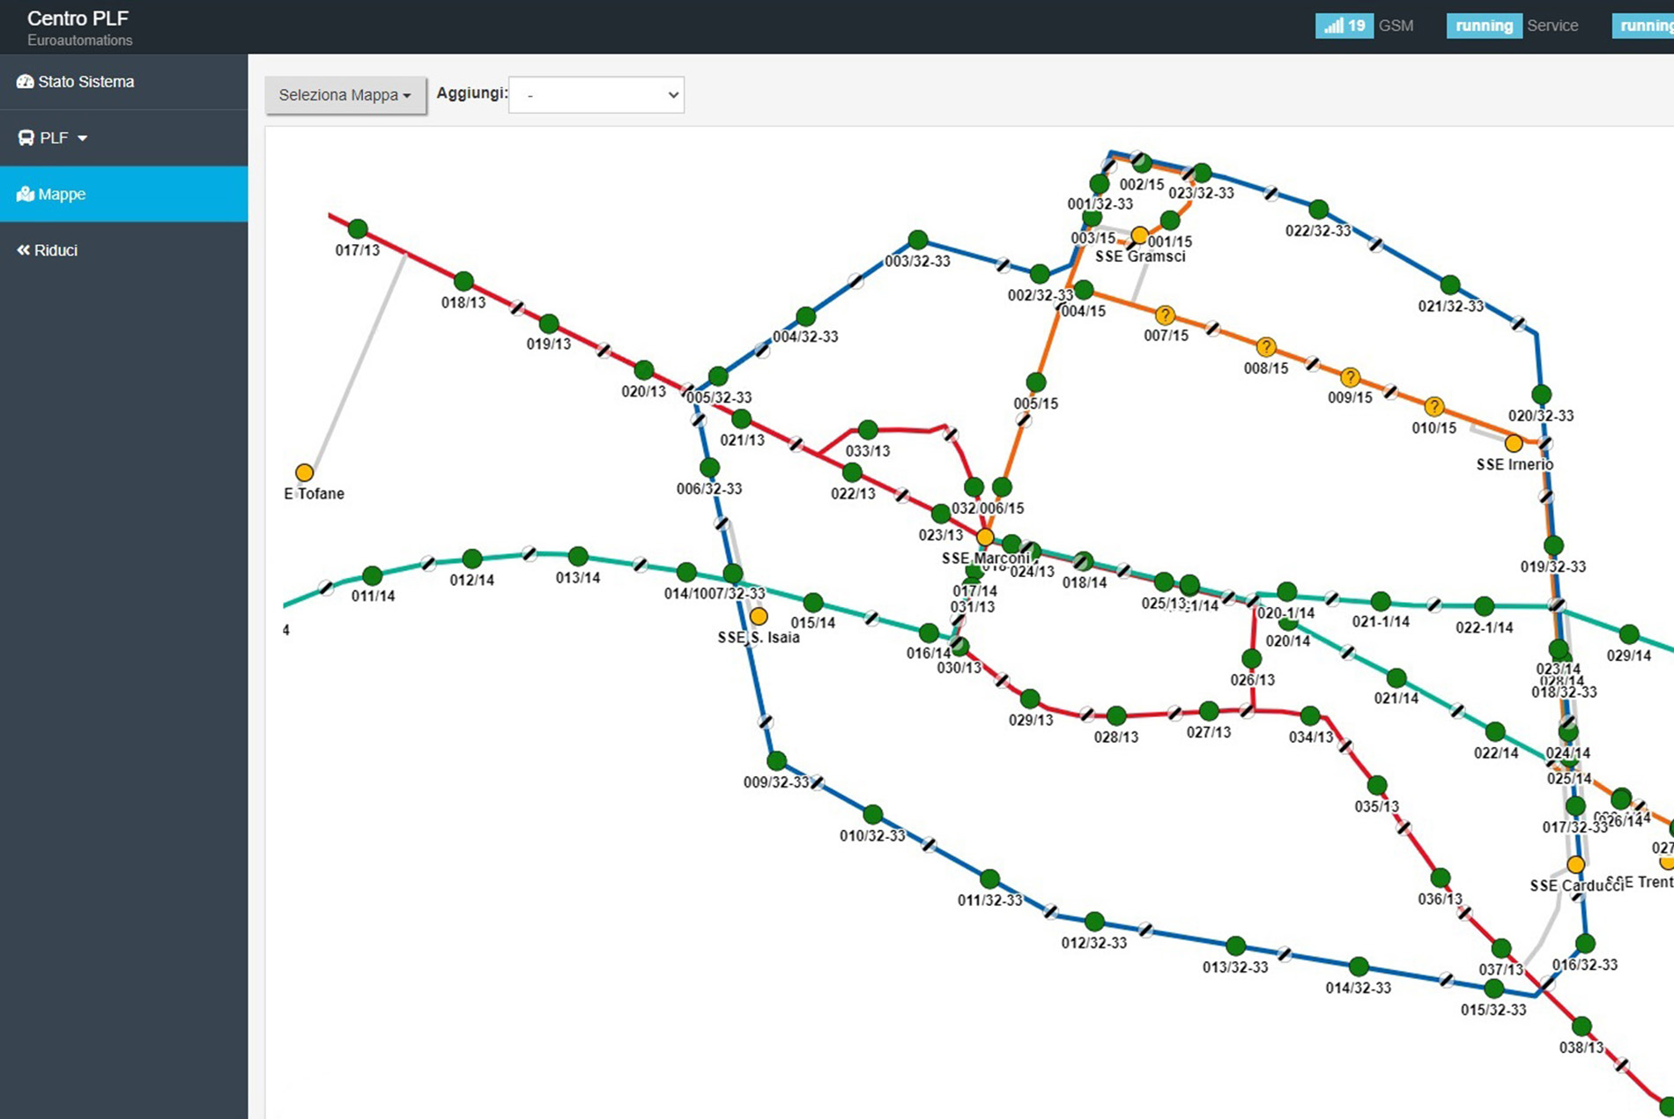
Task: Select the green node 033/13
Action: click(868, 430)
